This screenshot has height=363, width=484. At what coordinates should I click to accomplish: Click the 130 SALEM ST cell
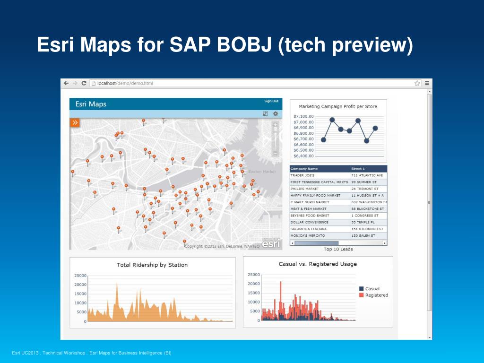(x=369, y=235)
